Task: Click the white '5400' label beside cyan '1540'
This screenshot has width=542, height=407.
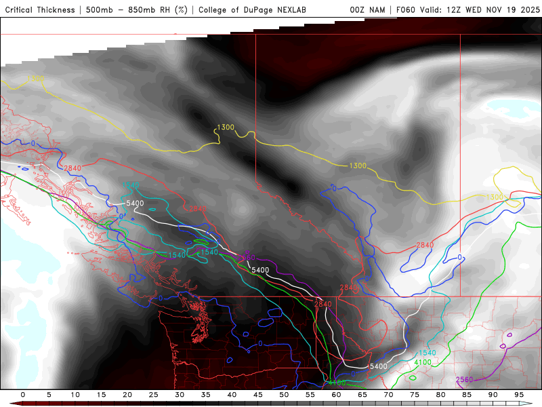Action: click(135, 203)
